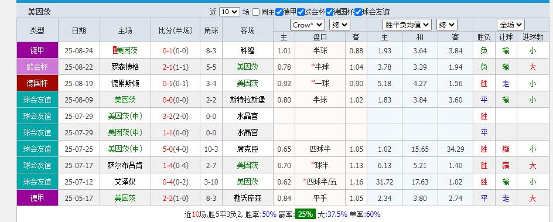Image resolution: width=553 pixels, height=222 pixels.
Task: Click the 让球 column header
Action: (x=506, y=37)
